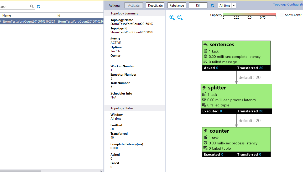Image resolution: width=303 pixels, height=172 pixels.
Task: Click the zoom out magnifier icon
Action: tap(180, 18)
